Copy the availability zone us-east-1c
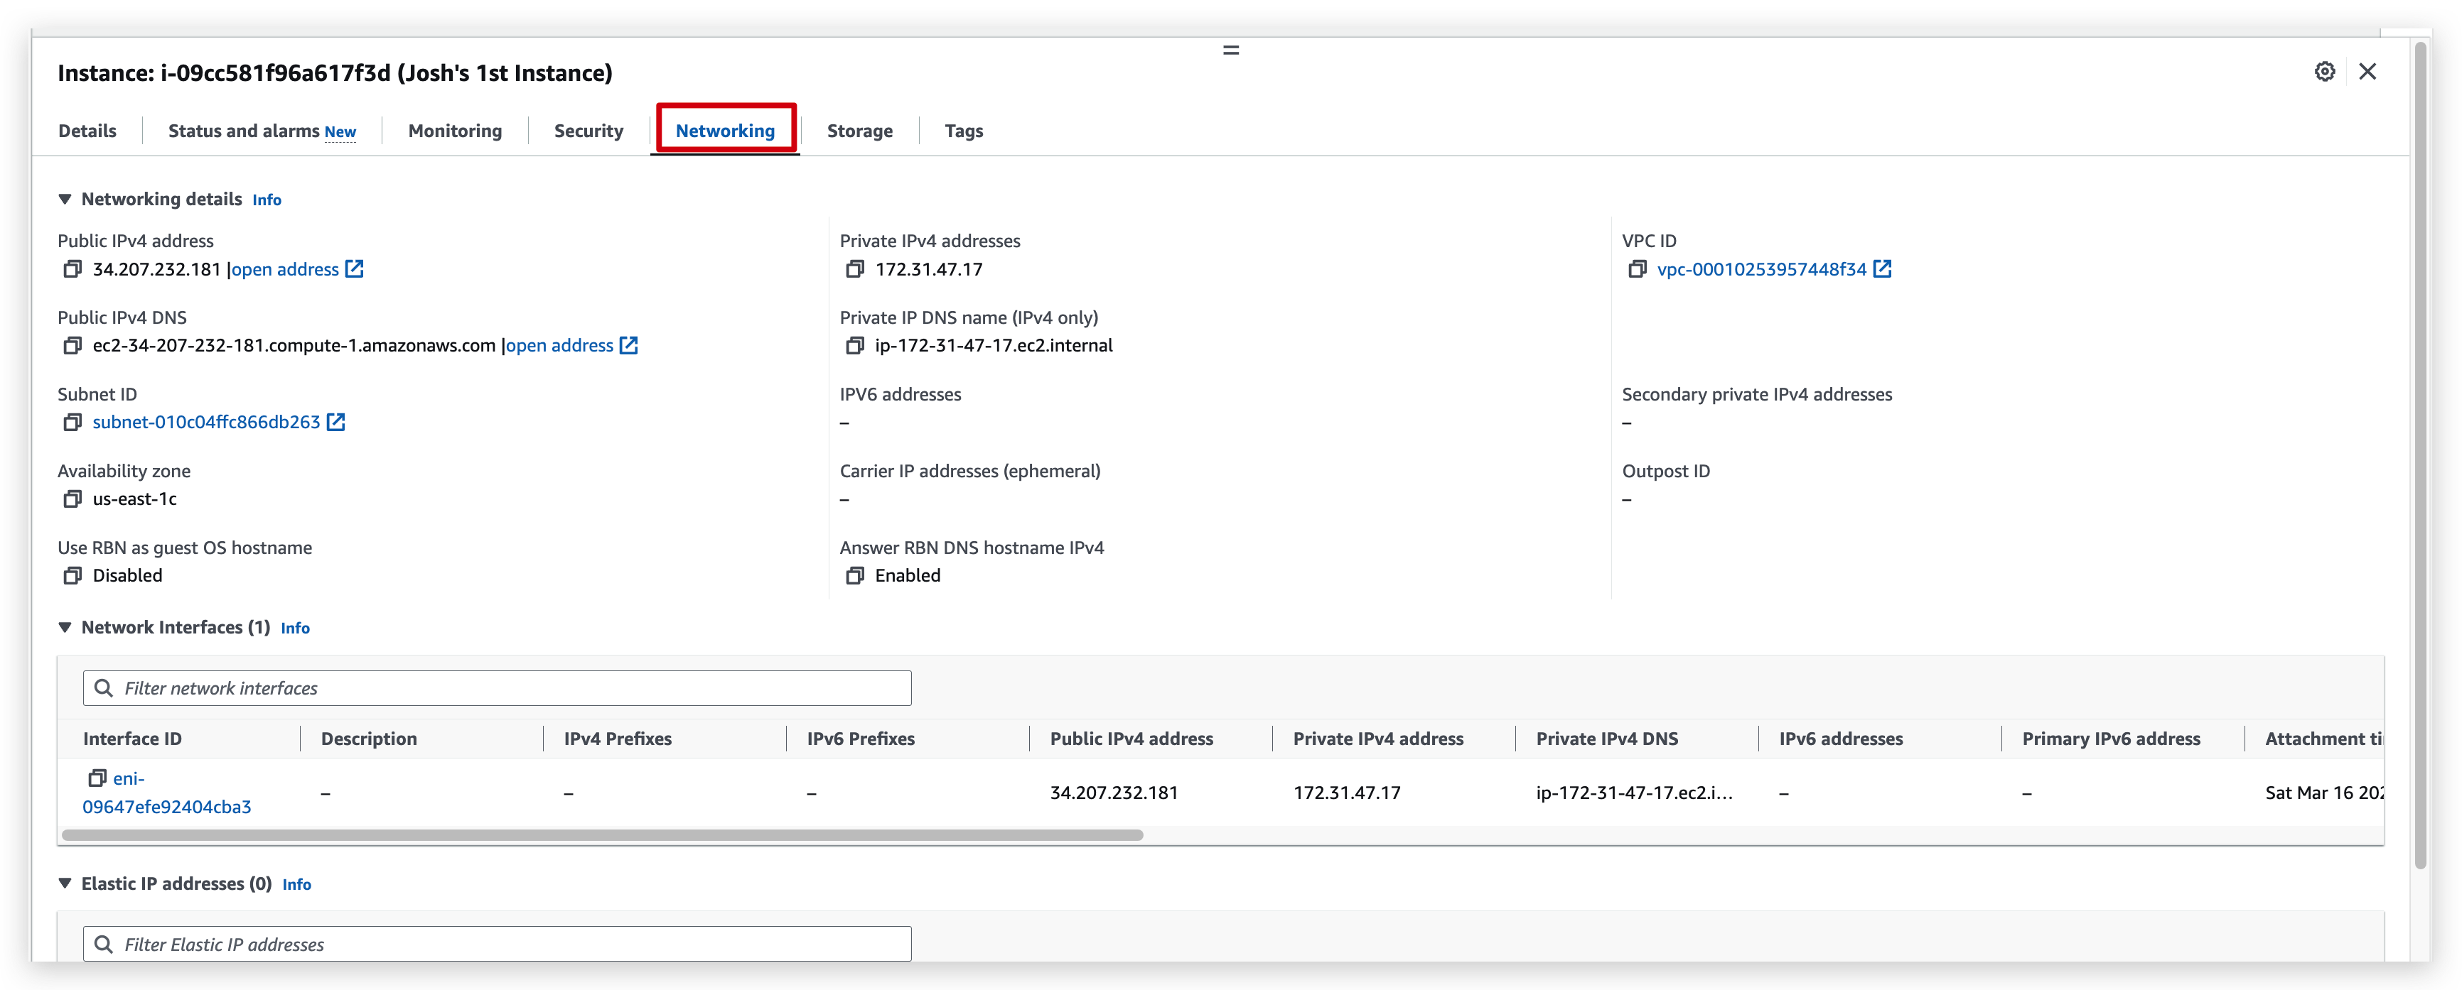Image resolution: width=2462 pixels, height=990 pixels. tap(72, 499)
